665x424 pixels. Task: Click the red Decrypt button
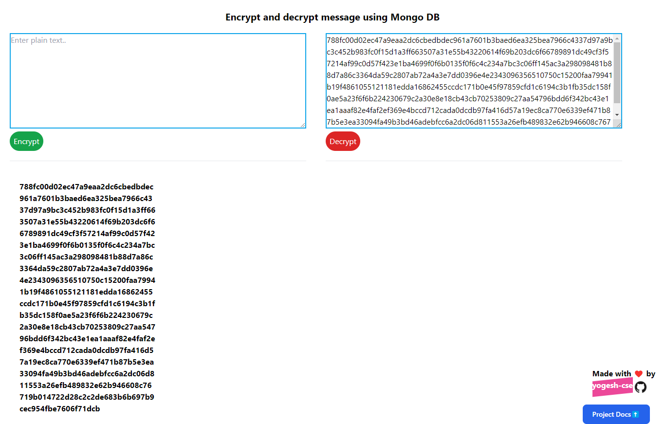point(343,141)
